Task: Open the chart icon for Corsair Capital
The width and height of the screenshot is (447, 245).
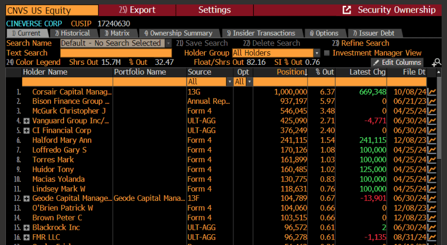Action: (432, 92)
